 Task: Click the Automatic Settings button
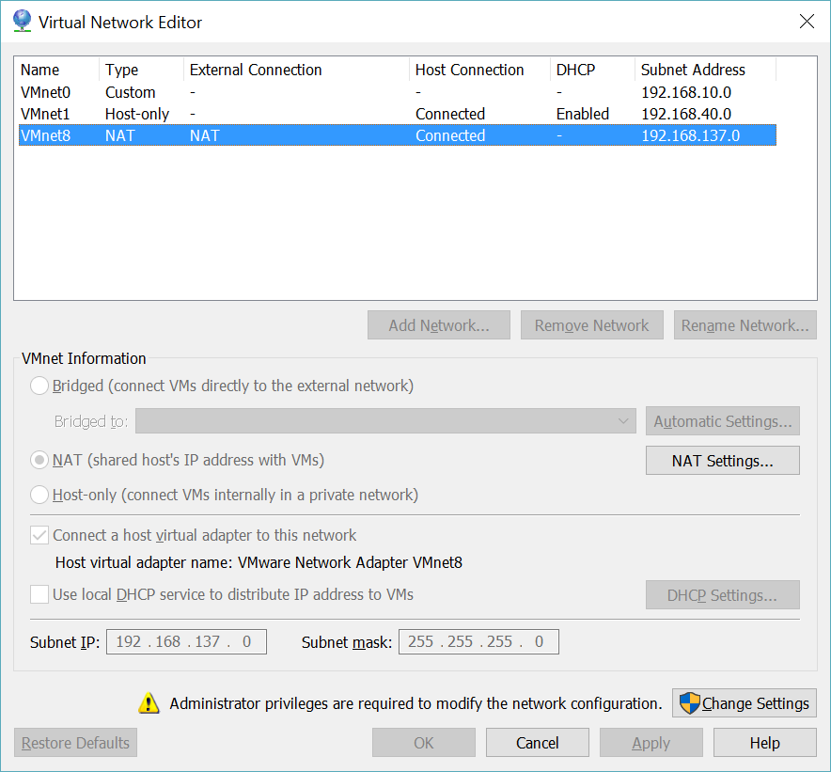(x=722, y=421)
